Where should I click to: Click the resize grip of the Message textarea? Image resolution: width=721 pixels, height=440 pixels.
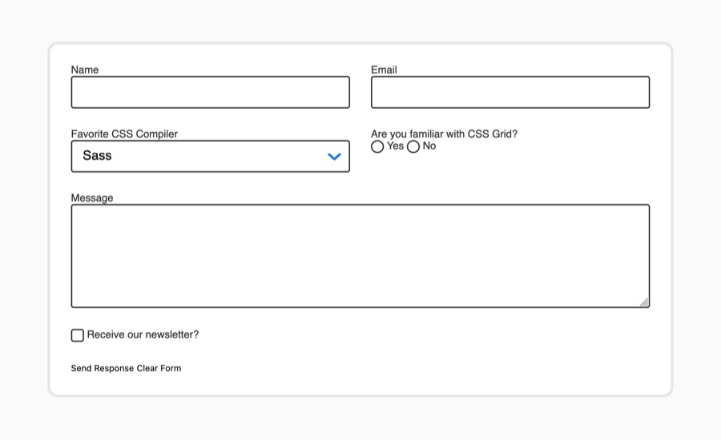coord(644,302)
